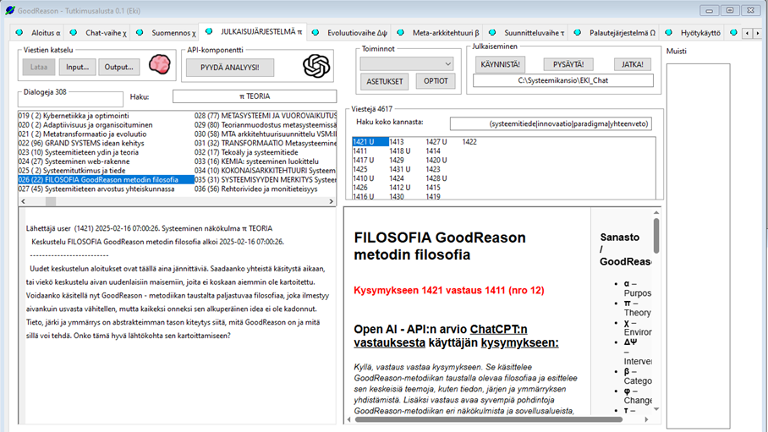768x432 pixels.
Task: Click the cyan dot beside Suomennos χ tab
Action: coord(140,32)
